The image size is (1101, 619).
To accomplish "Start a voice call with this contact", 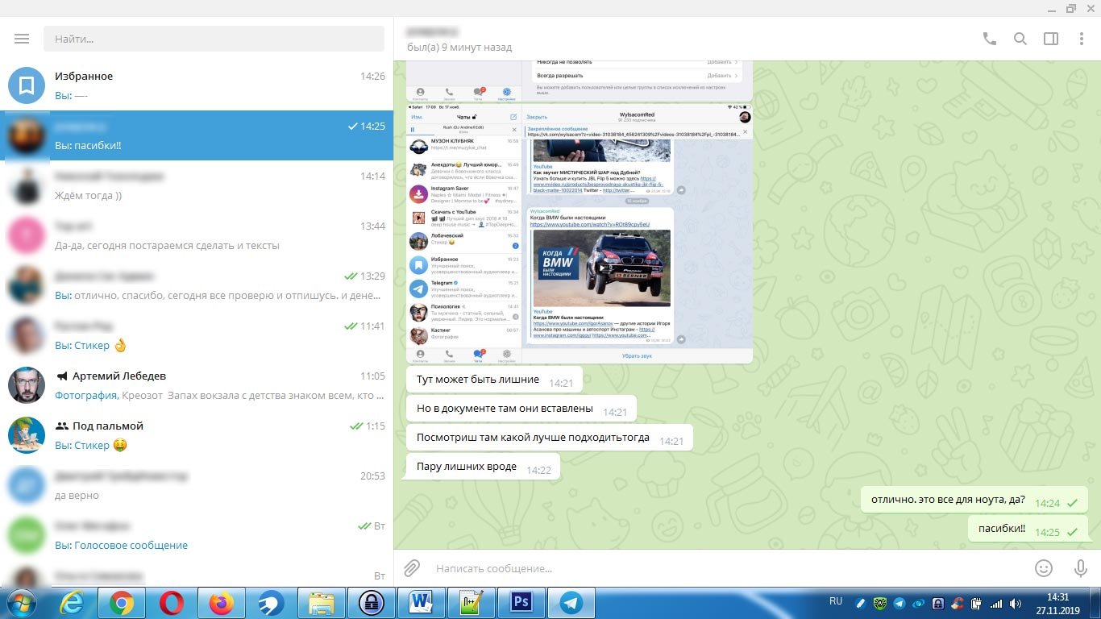I will coord(989,39).
